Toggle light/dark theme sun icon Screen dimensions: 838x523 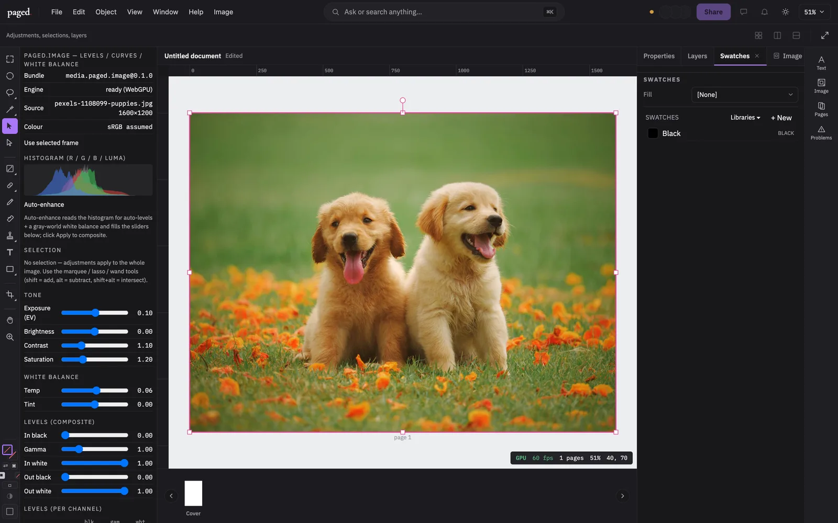click(785, 12)
